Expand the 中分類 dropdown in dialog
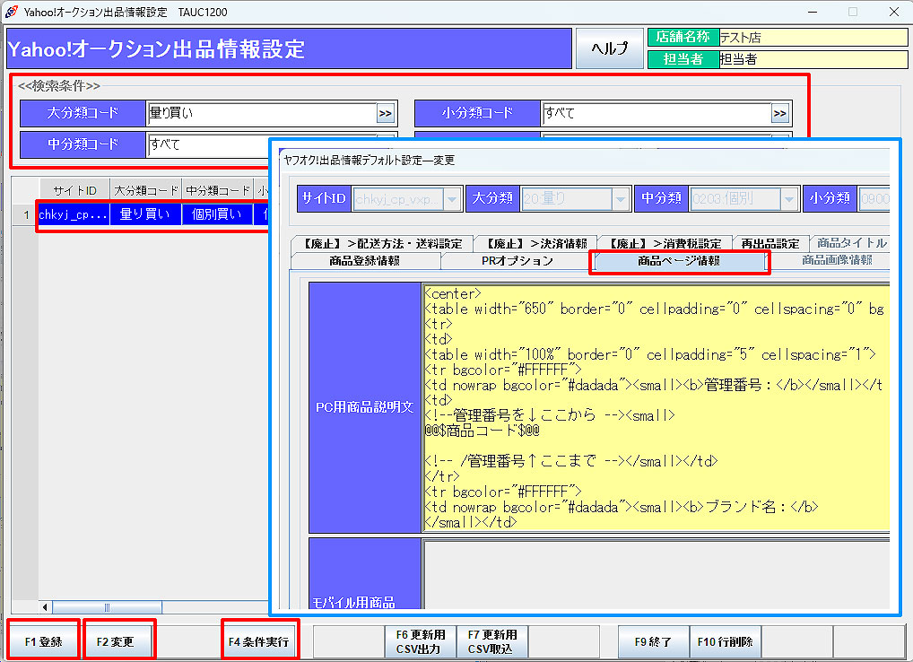This screenshot has width=913, height=662. (789, 198)
